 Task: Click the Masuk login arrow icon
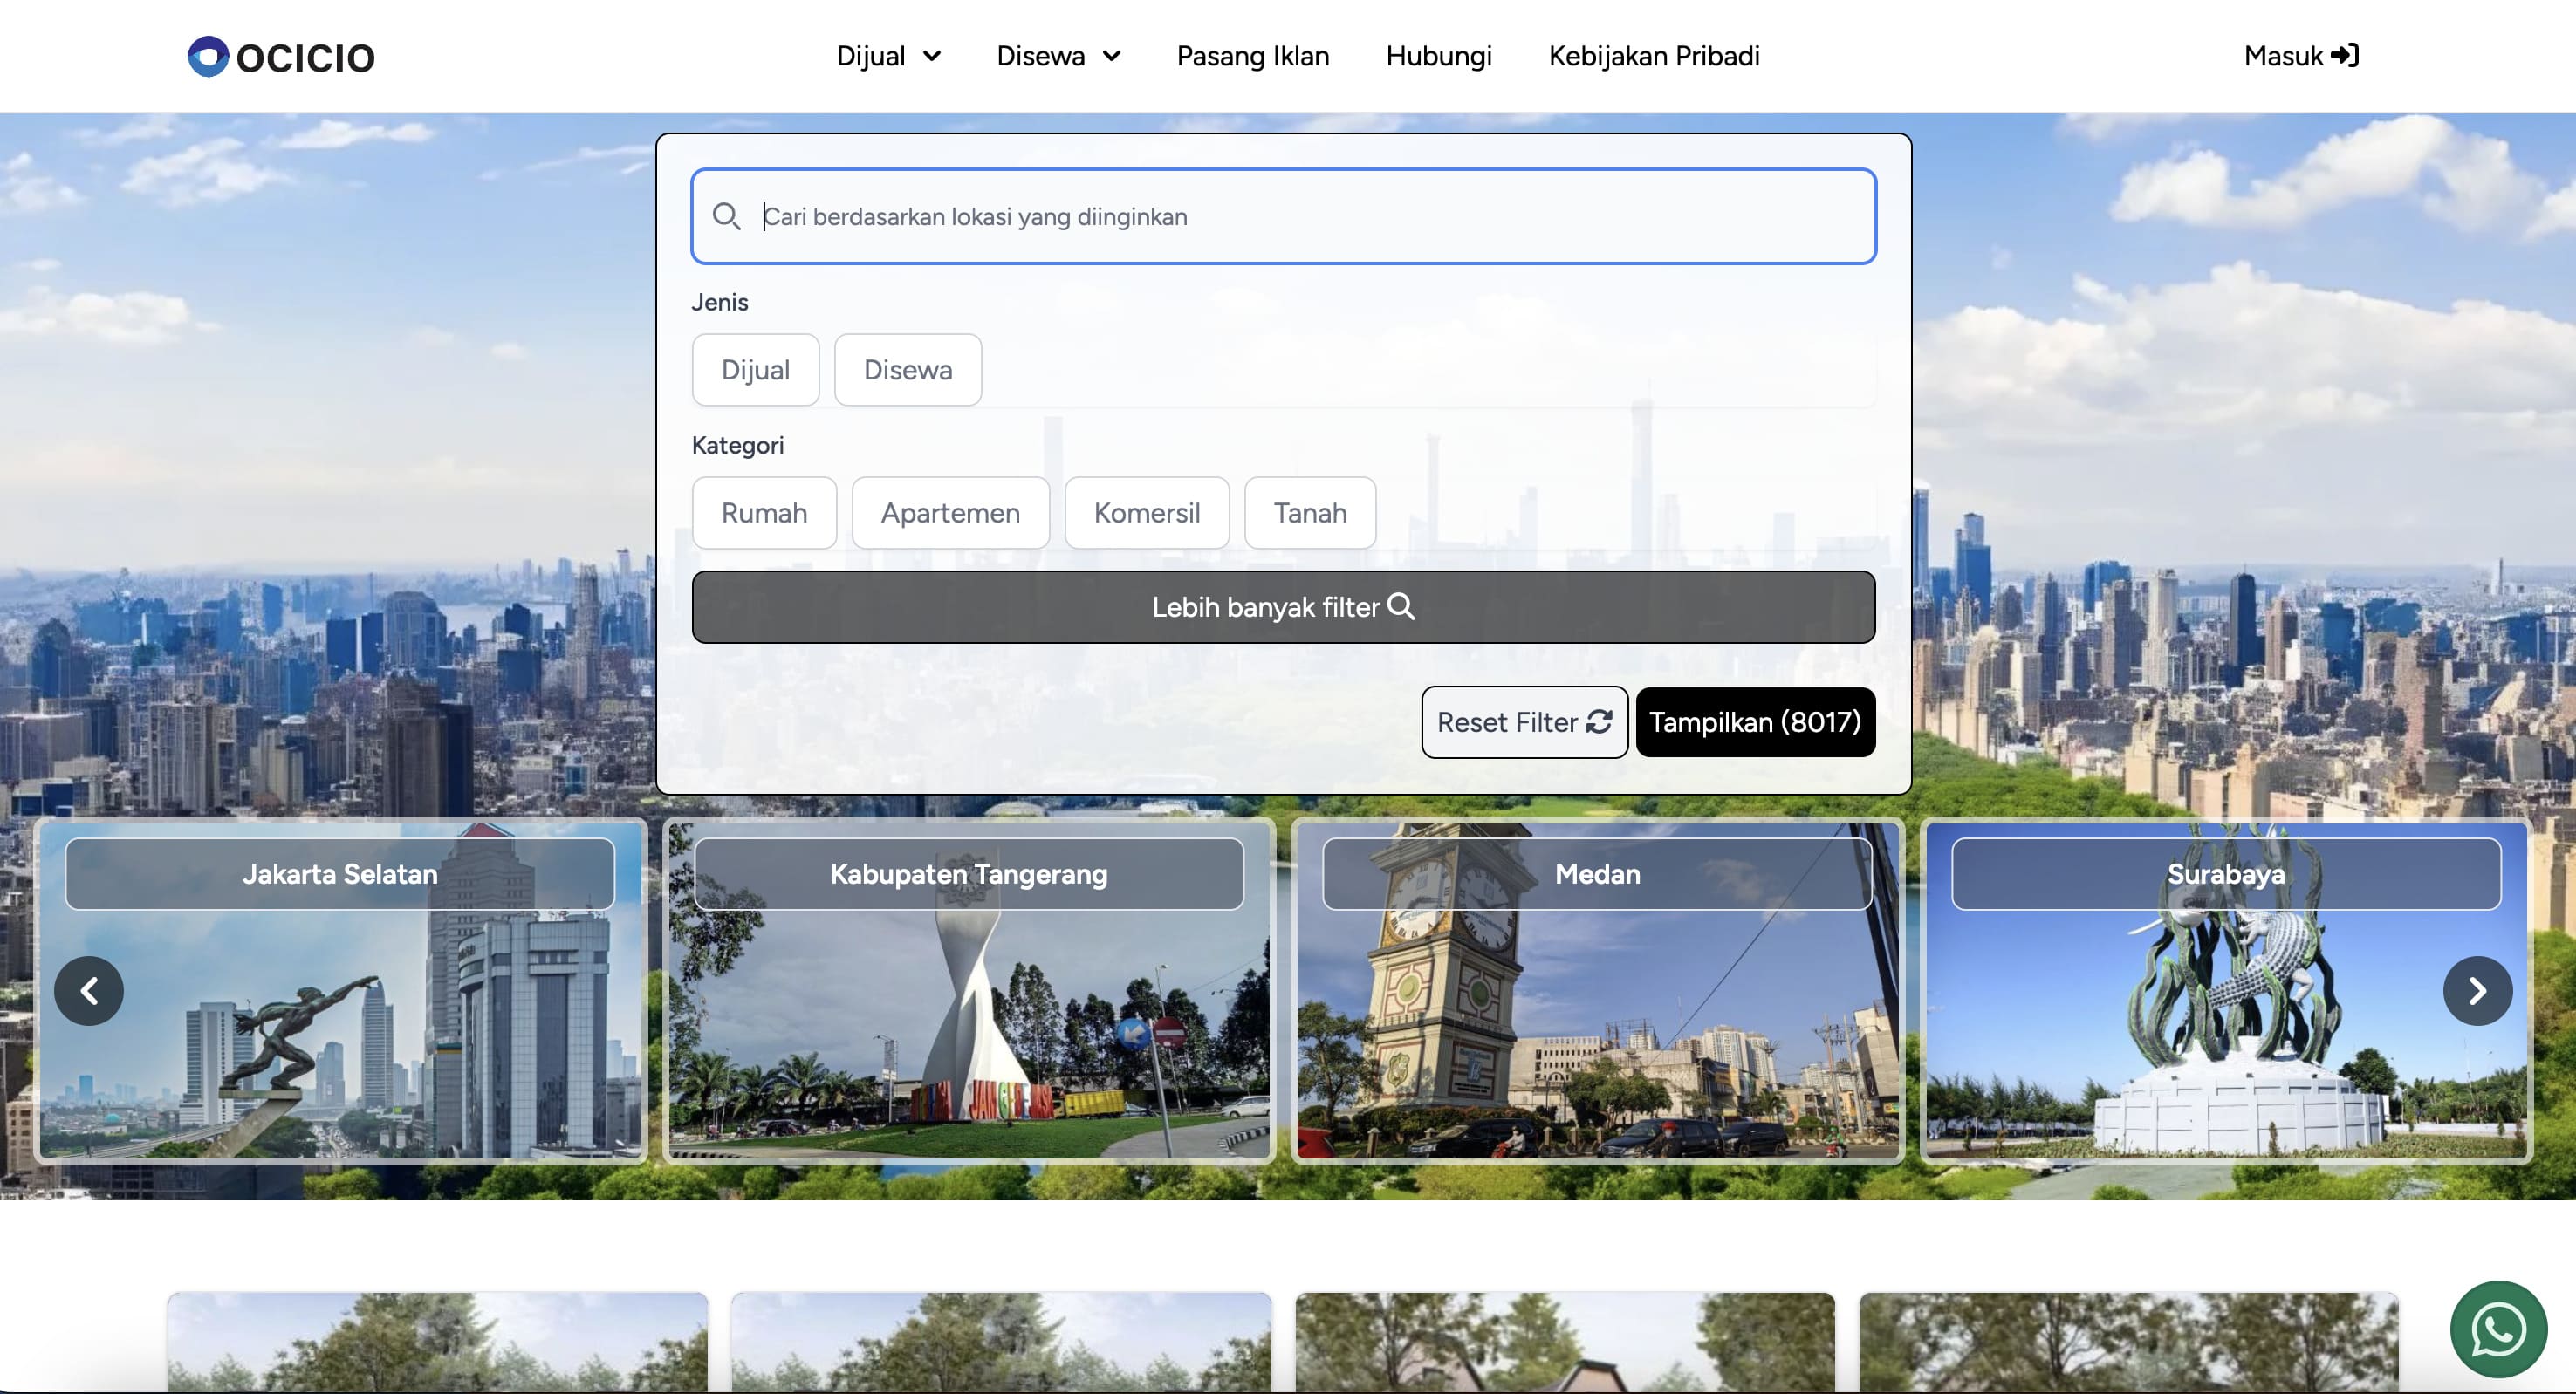(x=2345, y=55)
